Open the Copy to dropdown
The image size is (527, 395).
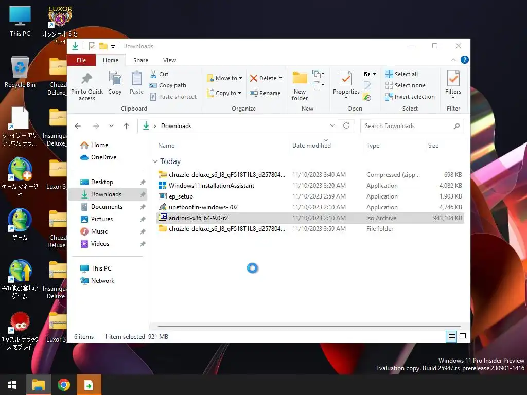[x=224, y=93]
